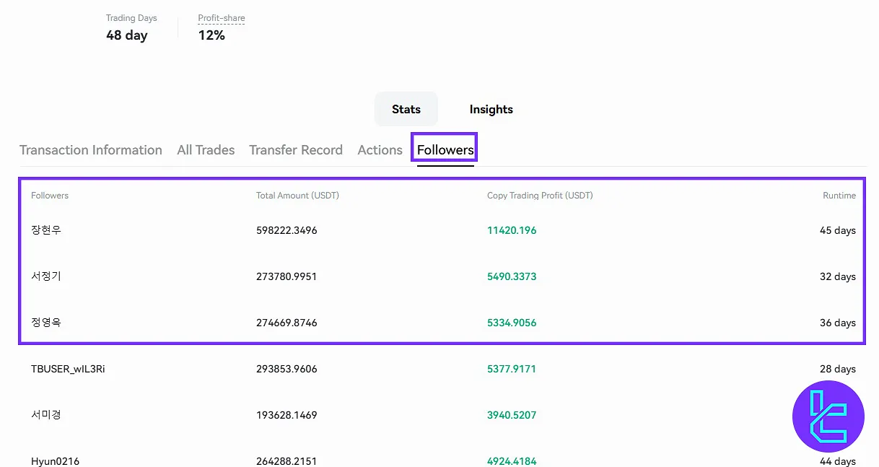Screen dimensions: 879x467
Task: Click total amount 273780.9951
Action: coord(287,276)
